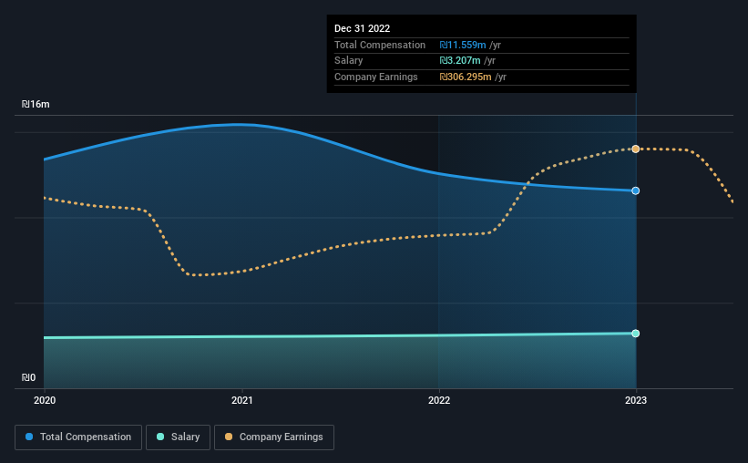The height and width of the screenshot is (463, 748).
Task: Click the orange Company Earnings data point
Action: tap(635, 149)
